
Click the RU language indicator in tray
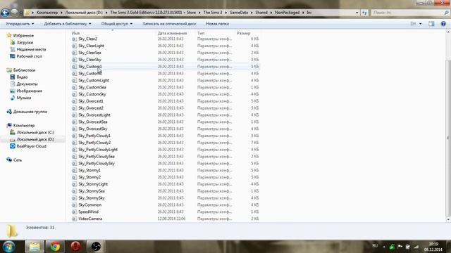(x=375, y=246)
